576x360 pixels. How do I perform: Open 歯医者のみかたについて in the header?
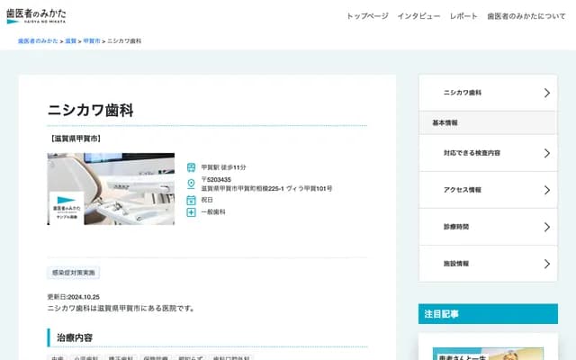(526, 16)
